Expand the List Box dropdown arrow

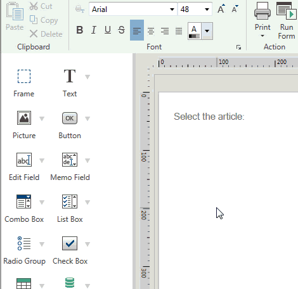87,202
